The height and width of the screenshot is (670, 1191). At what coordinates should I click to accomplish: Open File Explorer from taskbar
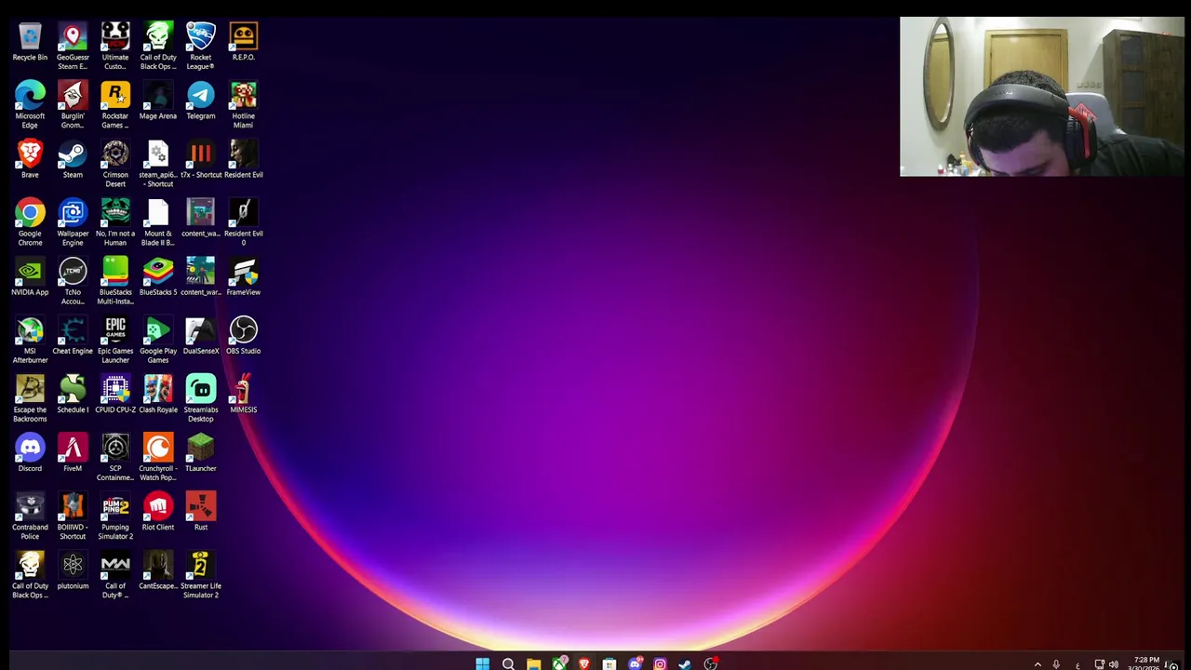pyautogui.click(x=533, y=663)
